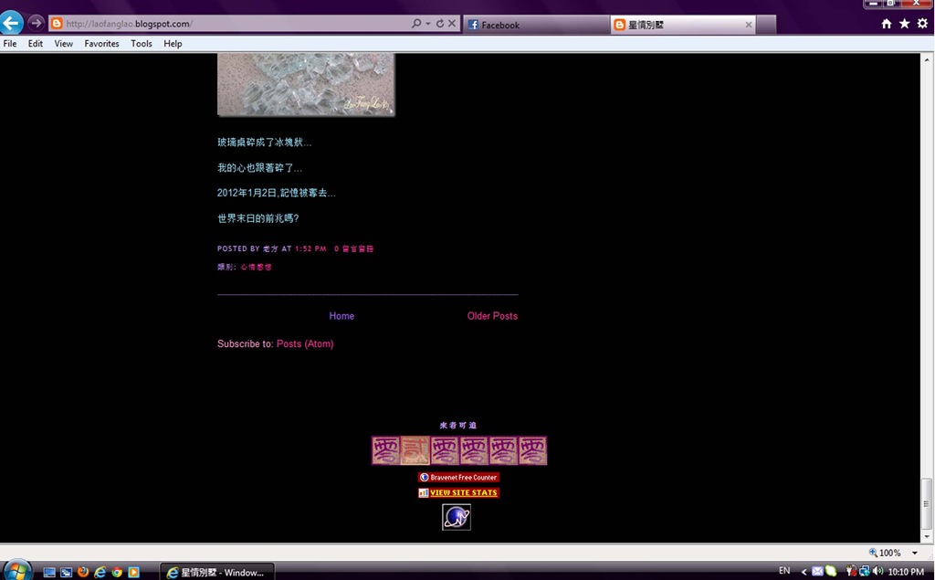Viewport: 935px width, 580px height.
Task: Open a new tab via blank tab button
Action: pos(766,25)
